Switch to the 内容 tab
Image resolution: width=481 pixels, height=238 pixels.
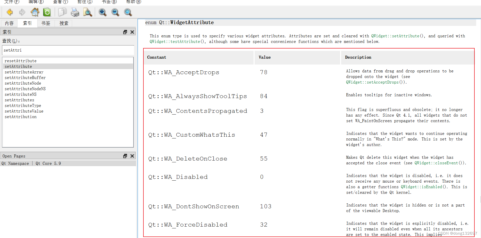[9, 23]
